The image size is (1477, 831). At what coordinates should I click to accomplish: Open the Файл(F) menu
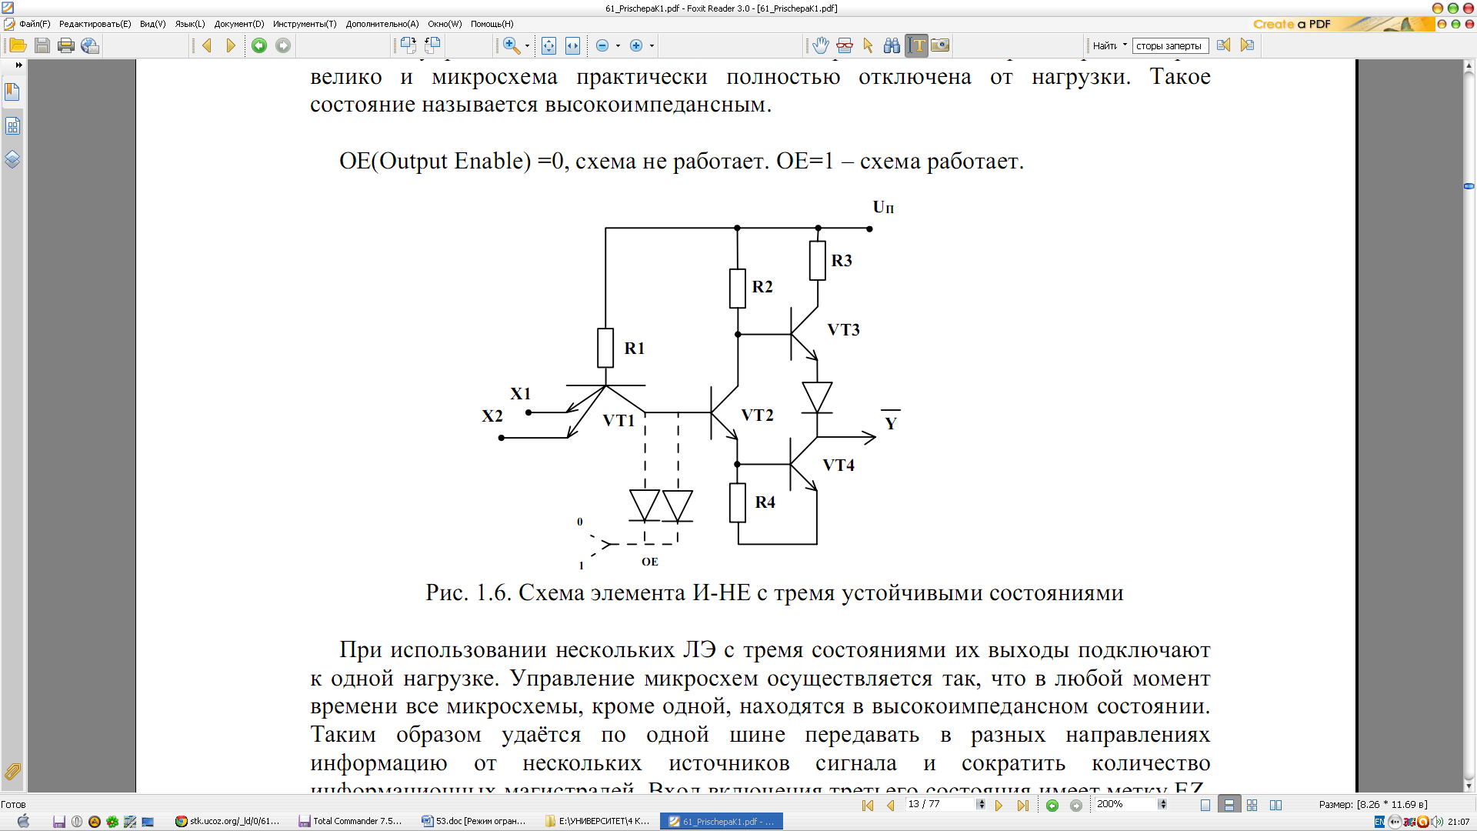(35, 24)
